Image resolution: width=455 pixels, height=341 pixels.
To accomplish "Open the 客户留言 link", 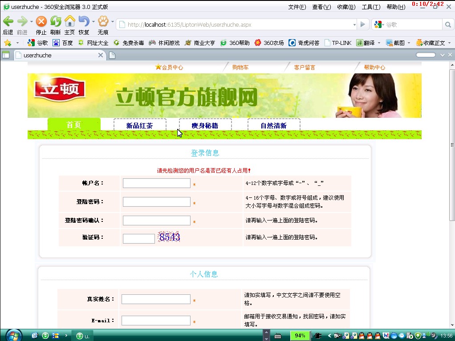I will coord(305,67).
